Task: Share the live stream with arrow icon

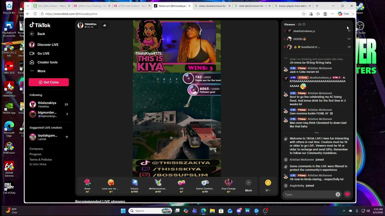Action: tap(104, 25)
